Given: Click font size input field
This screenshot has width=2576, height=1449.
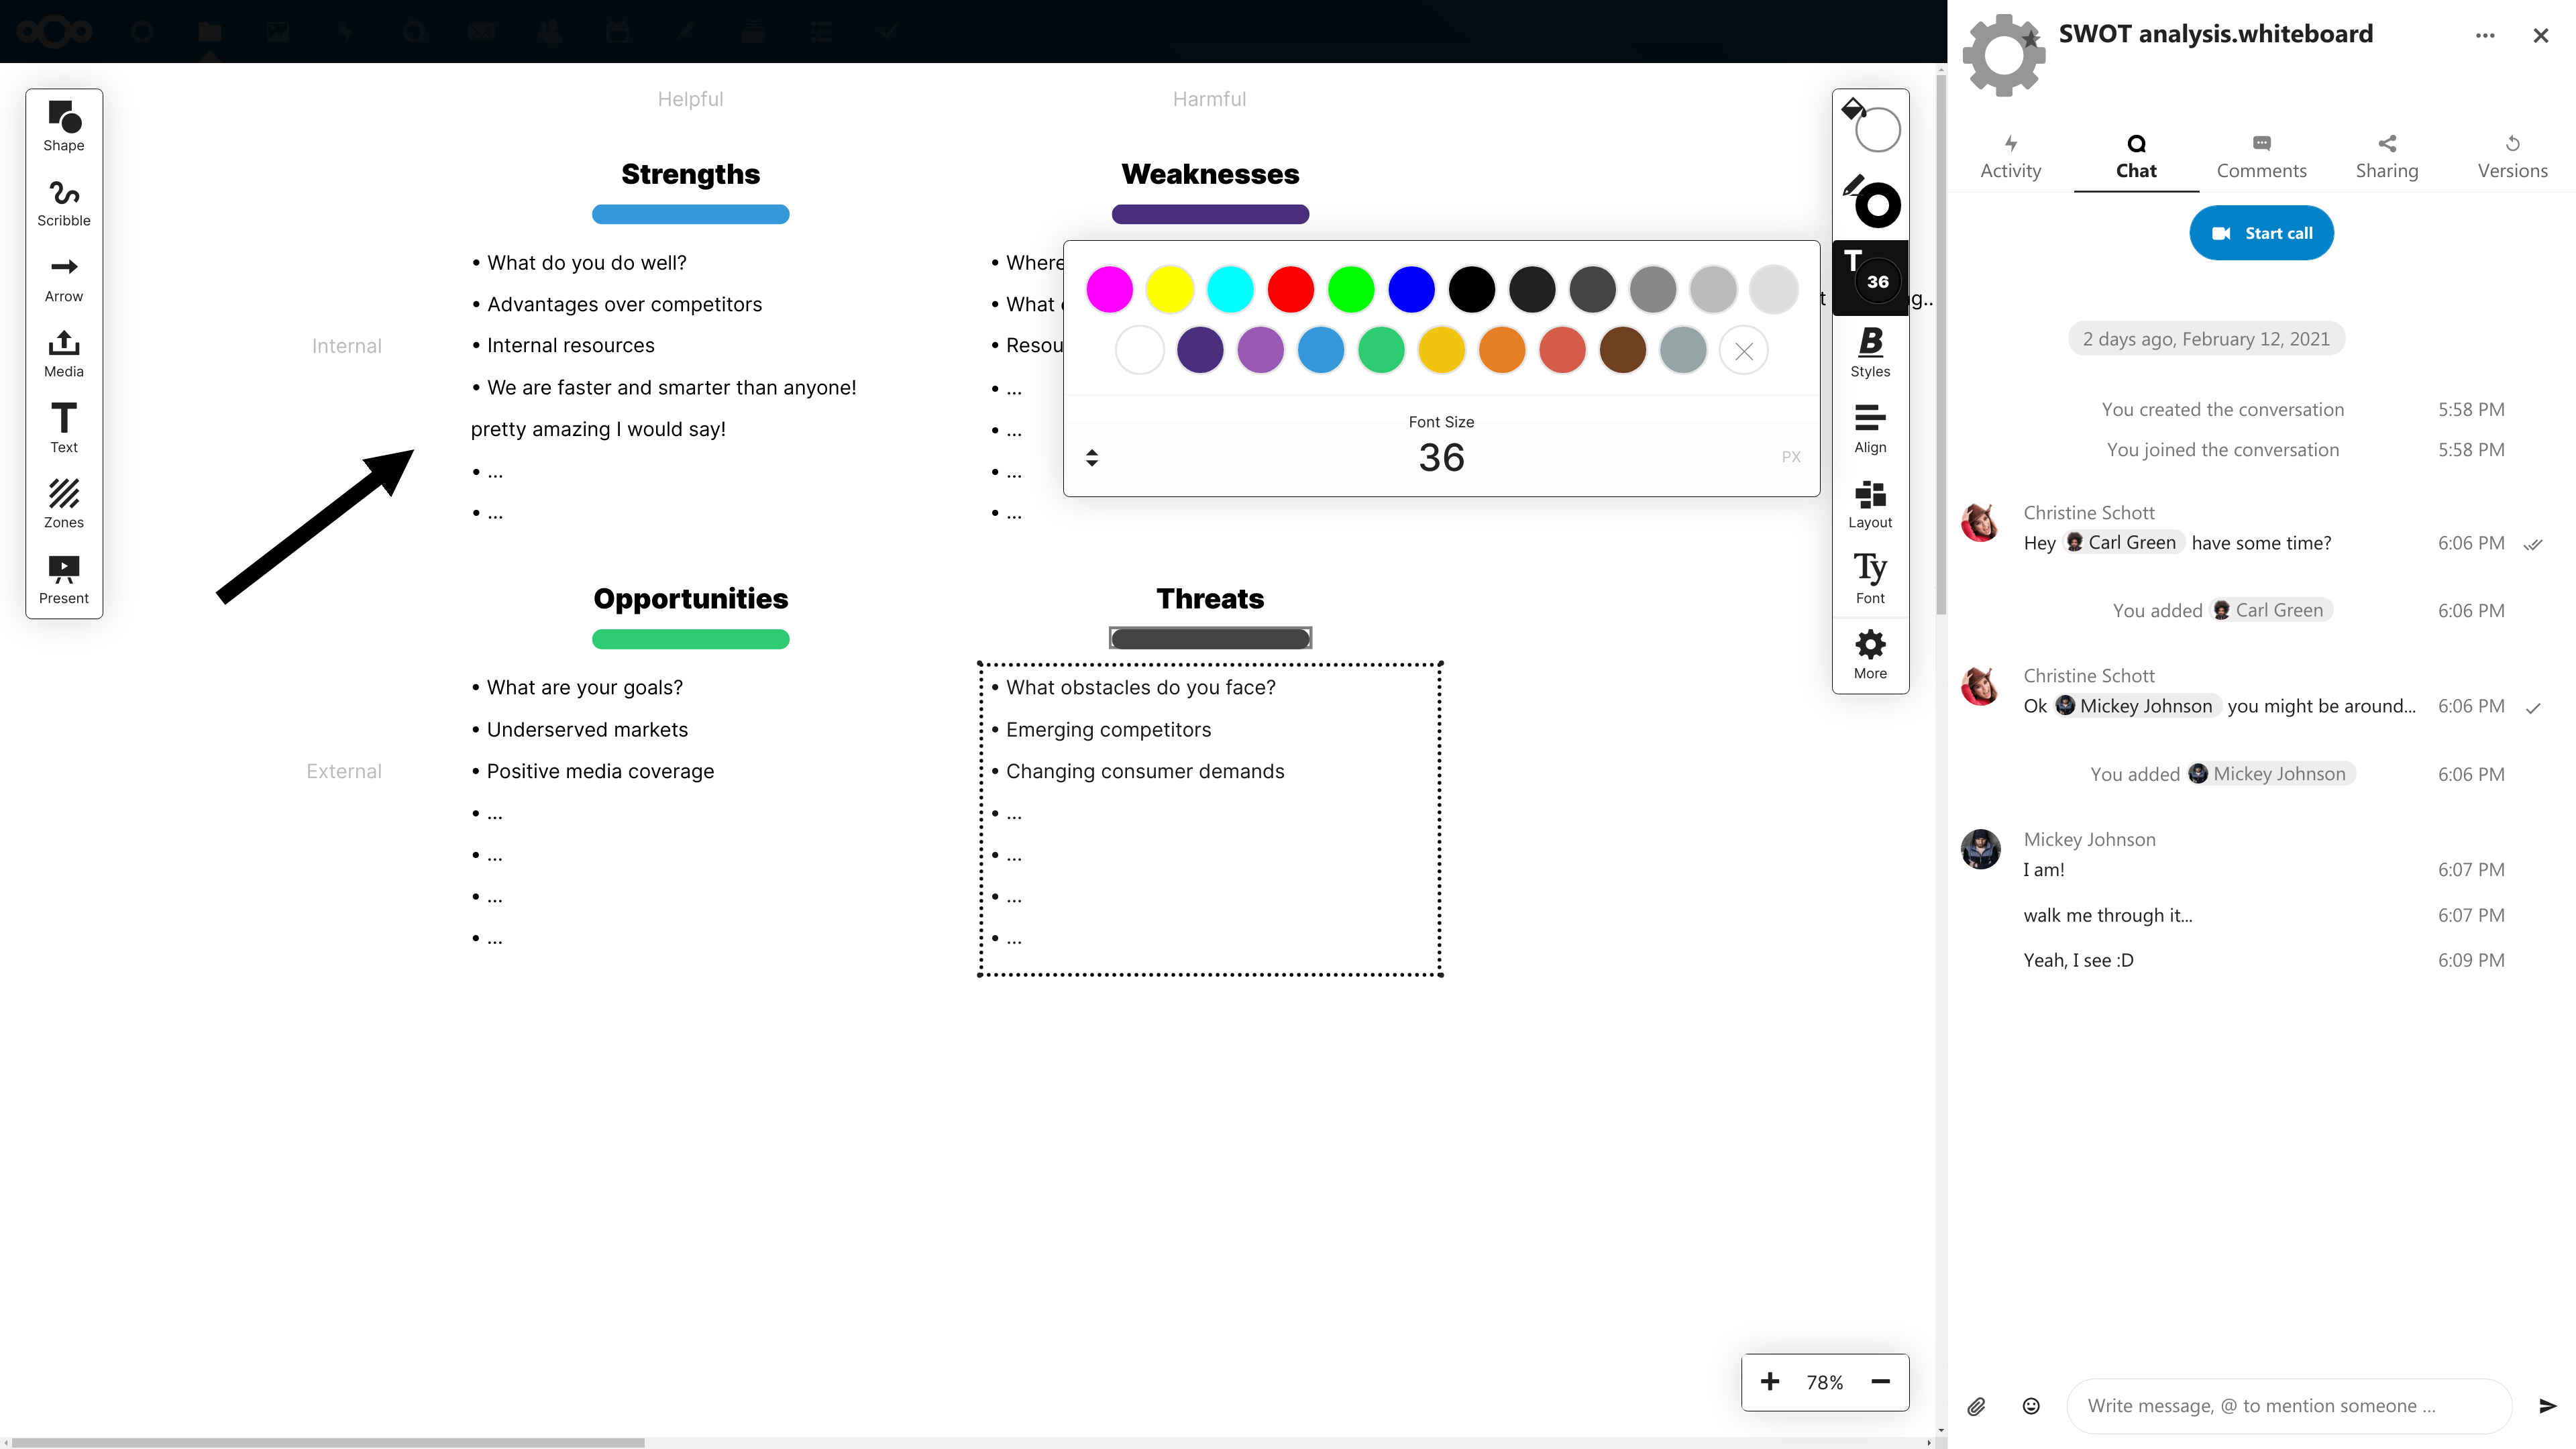Looking at the screenshot, I should tap(1440, 456).
